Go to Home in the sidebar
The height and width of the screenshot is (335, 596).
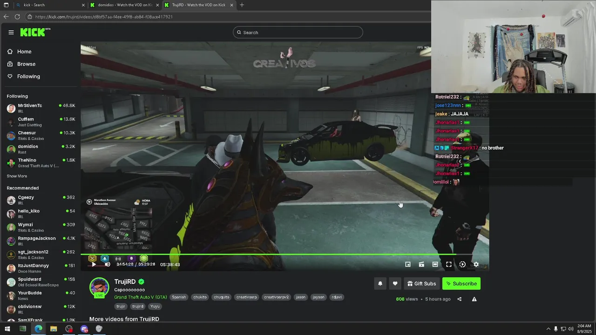tap(24, 52)
